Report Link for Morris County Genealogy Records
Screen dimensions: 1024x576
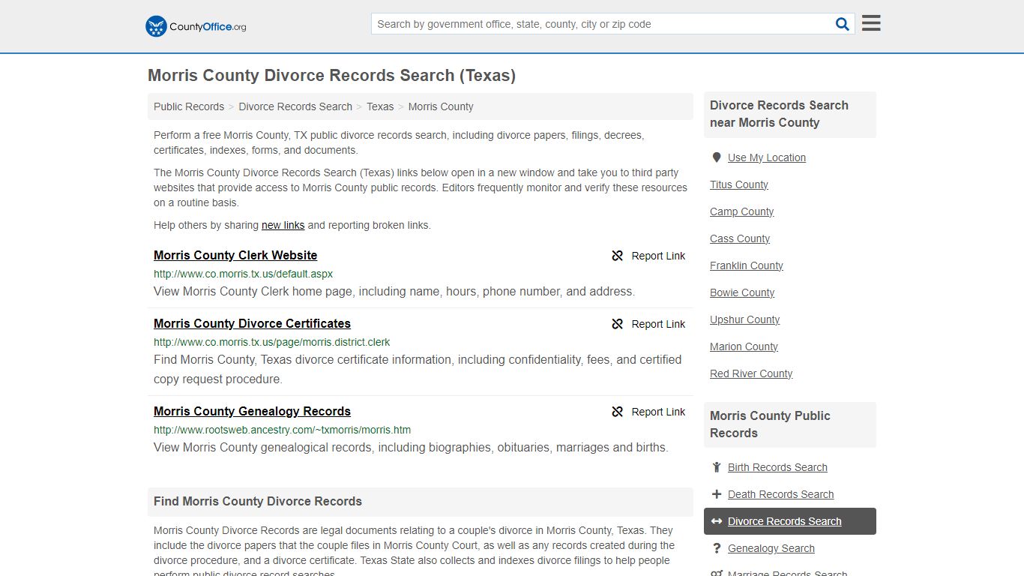click(658, 412)
